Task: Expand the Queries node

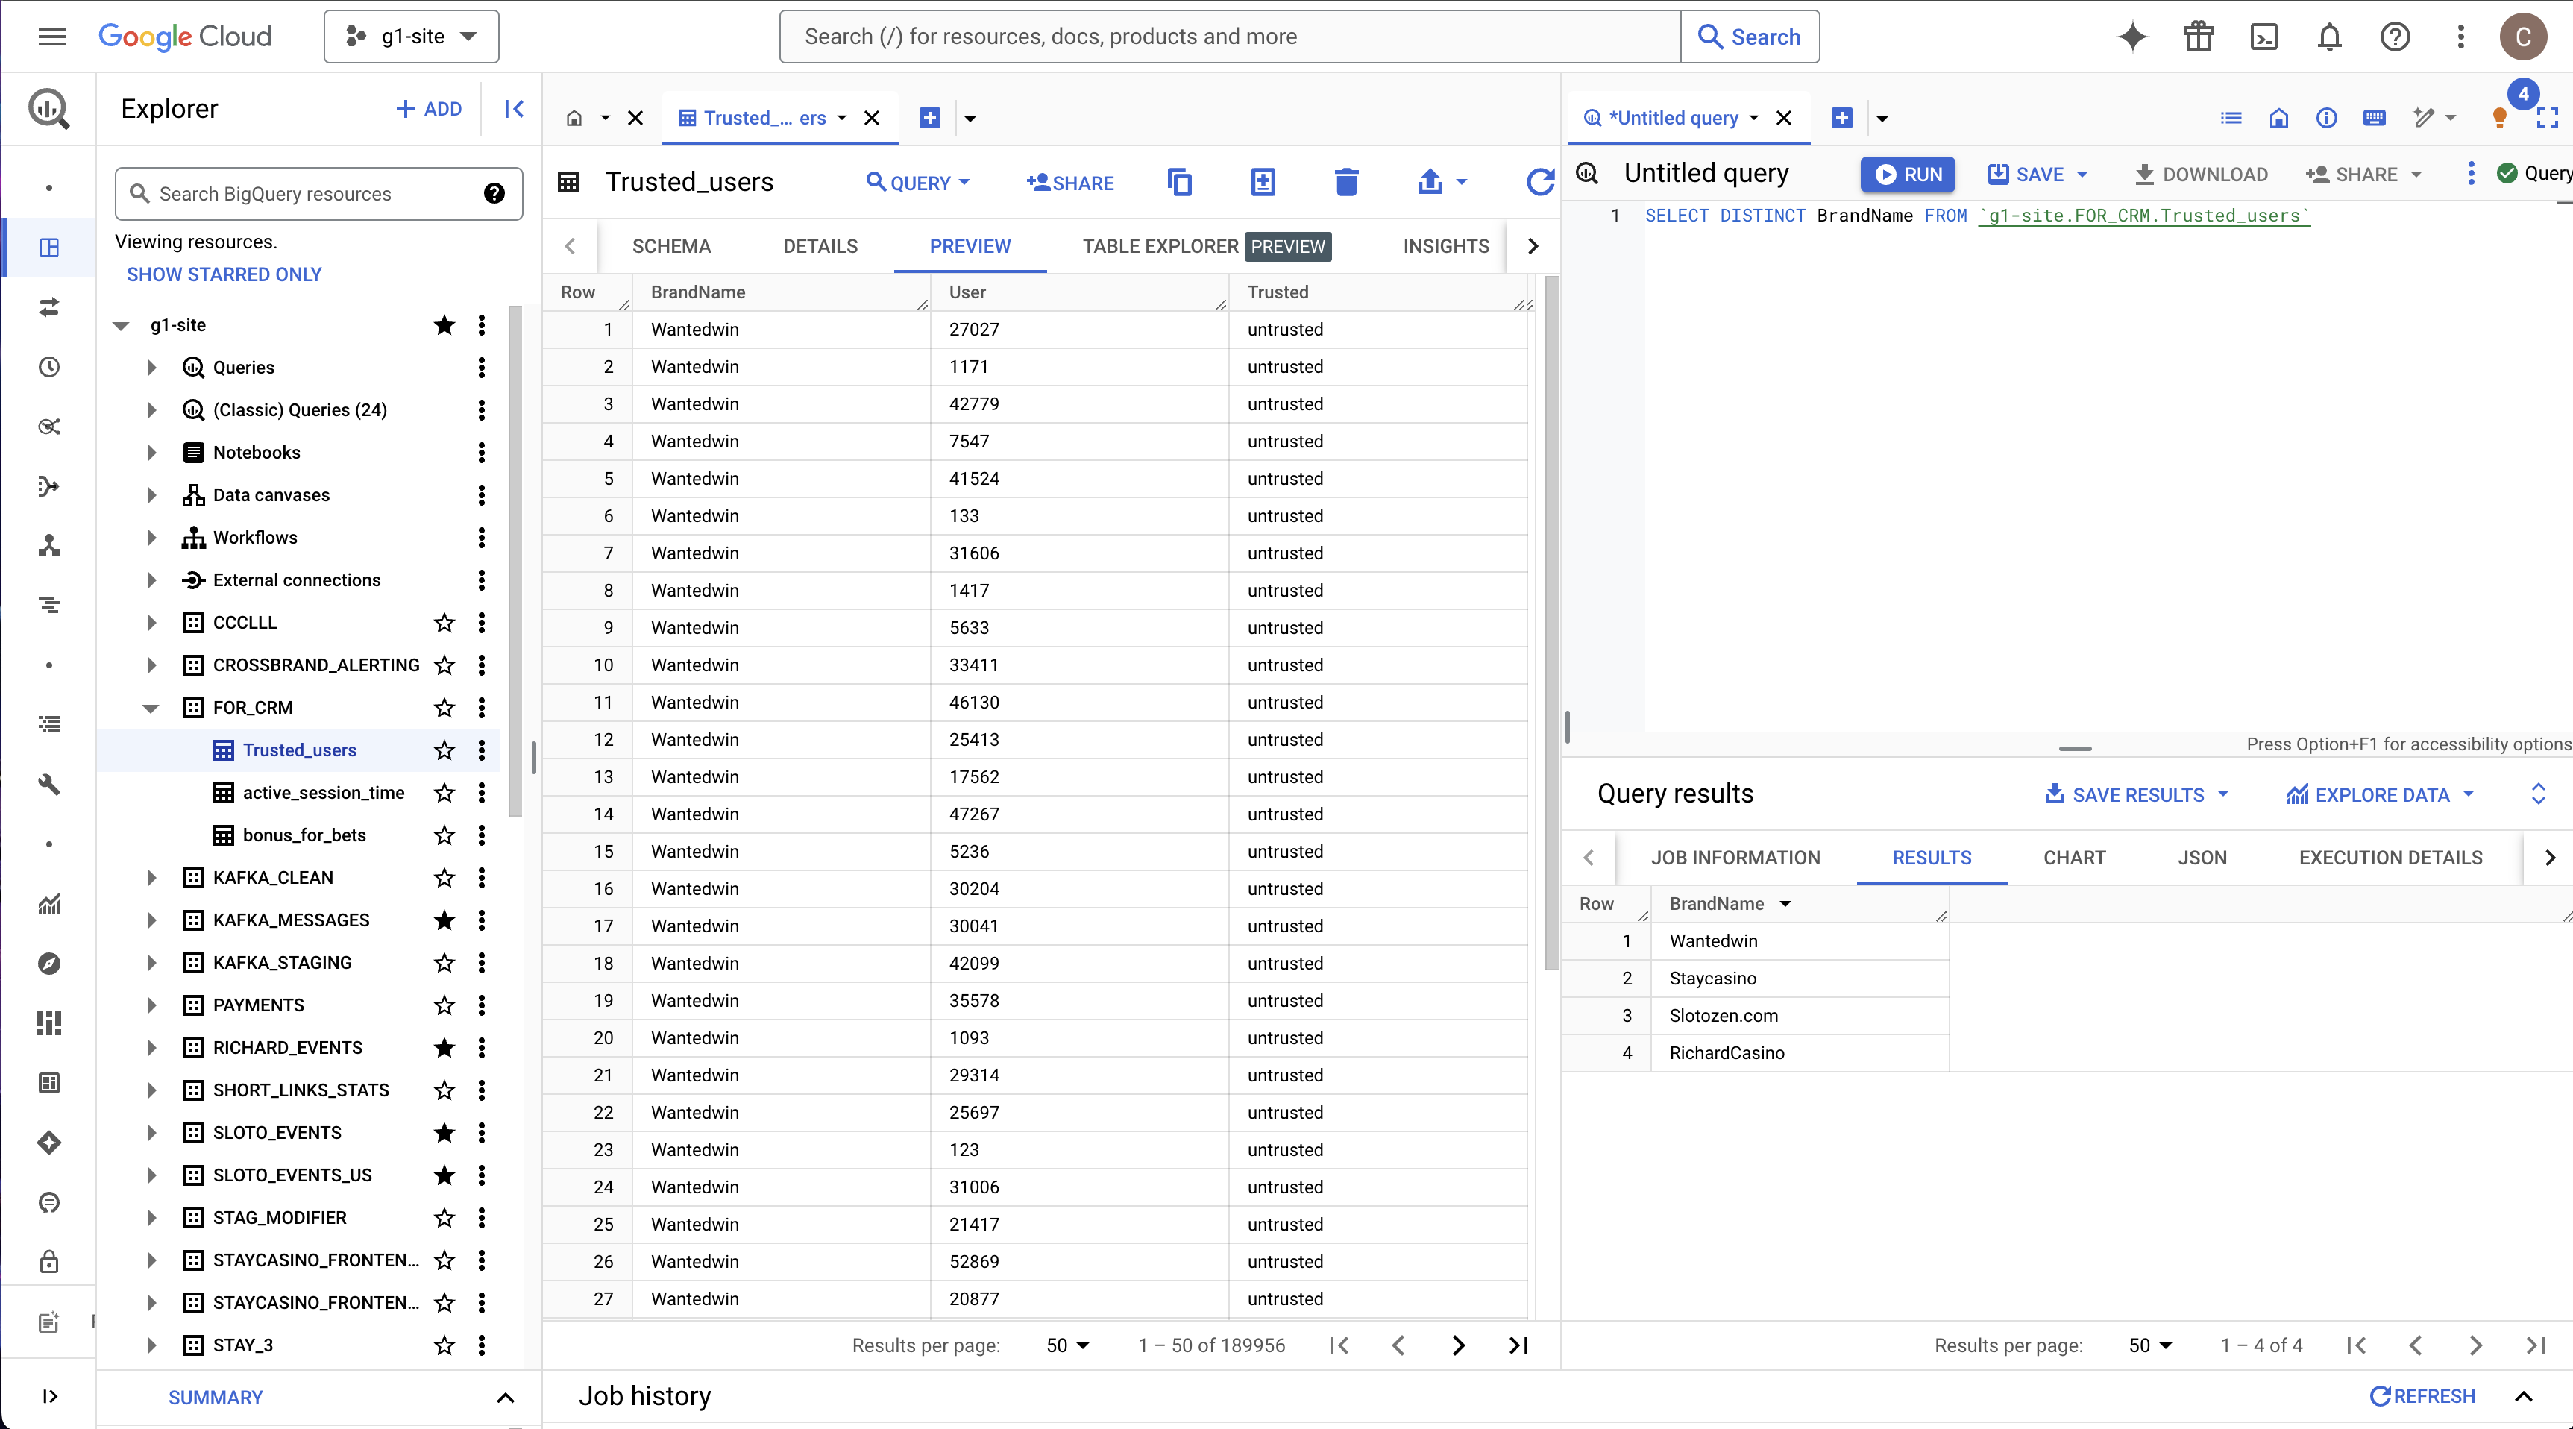Action: pos(151,368)
